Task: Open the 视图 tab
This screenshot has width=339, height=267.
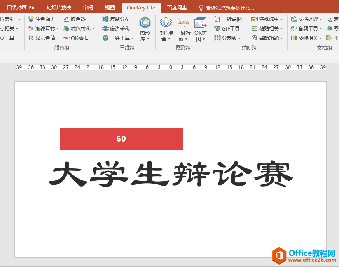Action: [x=110, y=8]
